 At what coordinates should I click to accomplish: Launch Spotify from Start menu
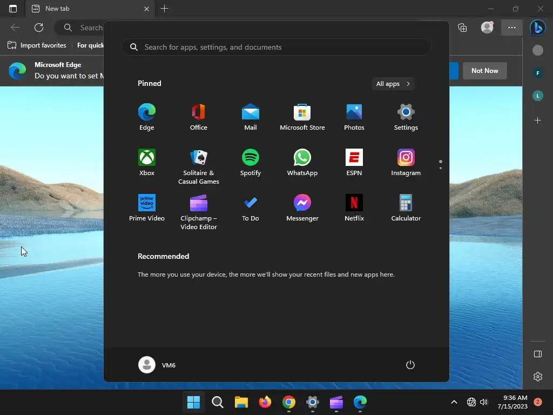[251, 163]
